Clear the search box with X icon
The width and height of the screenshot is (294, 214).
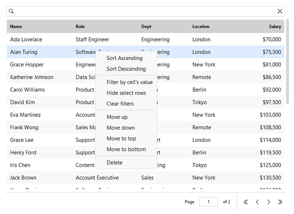coord(280,11)
